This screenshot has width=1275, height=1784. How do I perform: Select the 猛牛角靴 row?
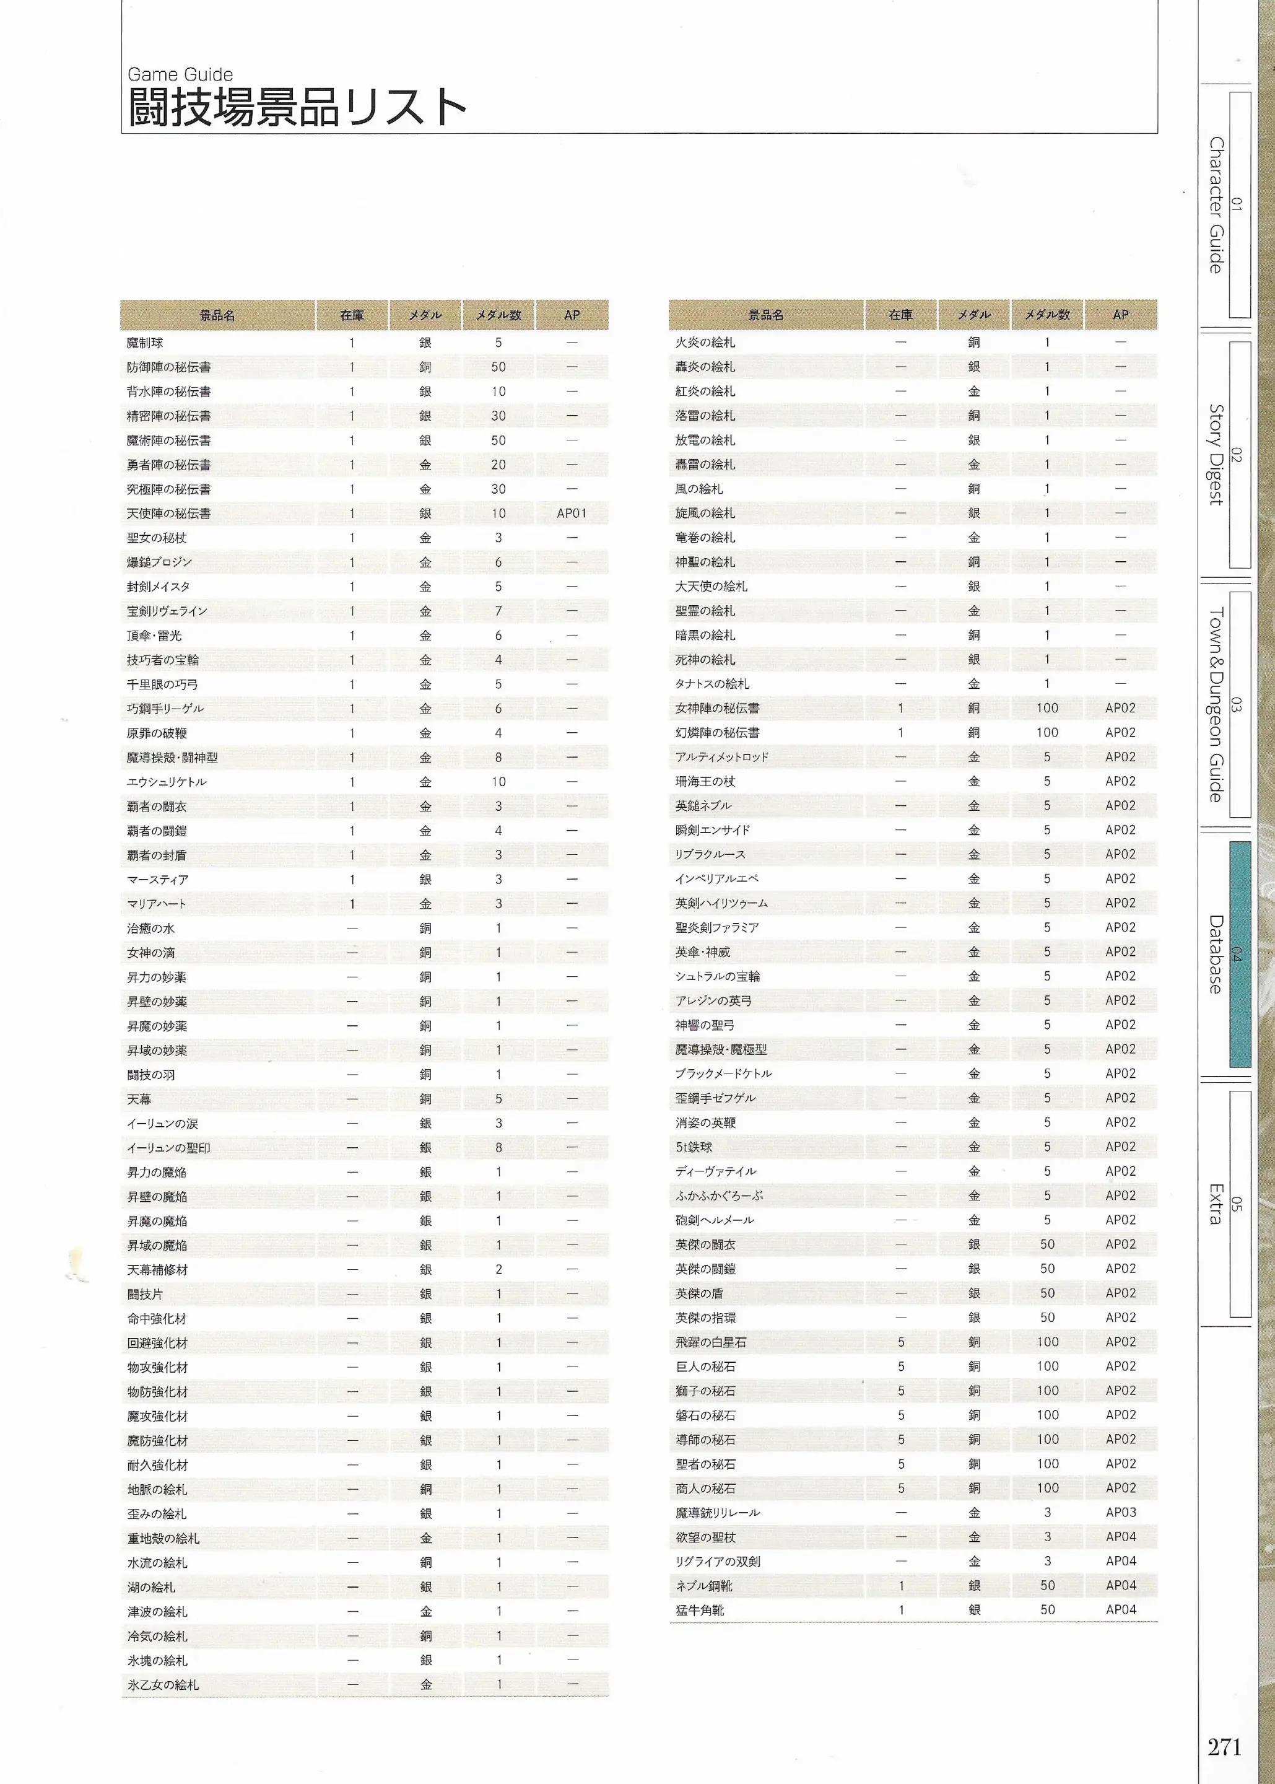913,1609
